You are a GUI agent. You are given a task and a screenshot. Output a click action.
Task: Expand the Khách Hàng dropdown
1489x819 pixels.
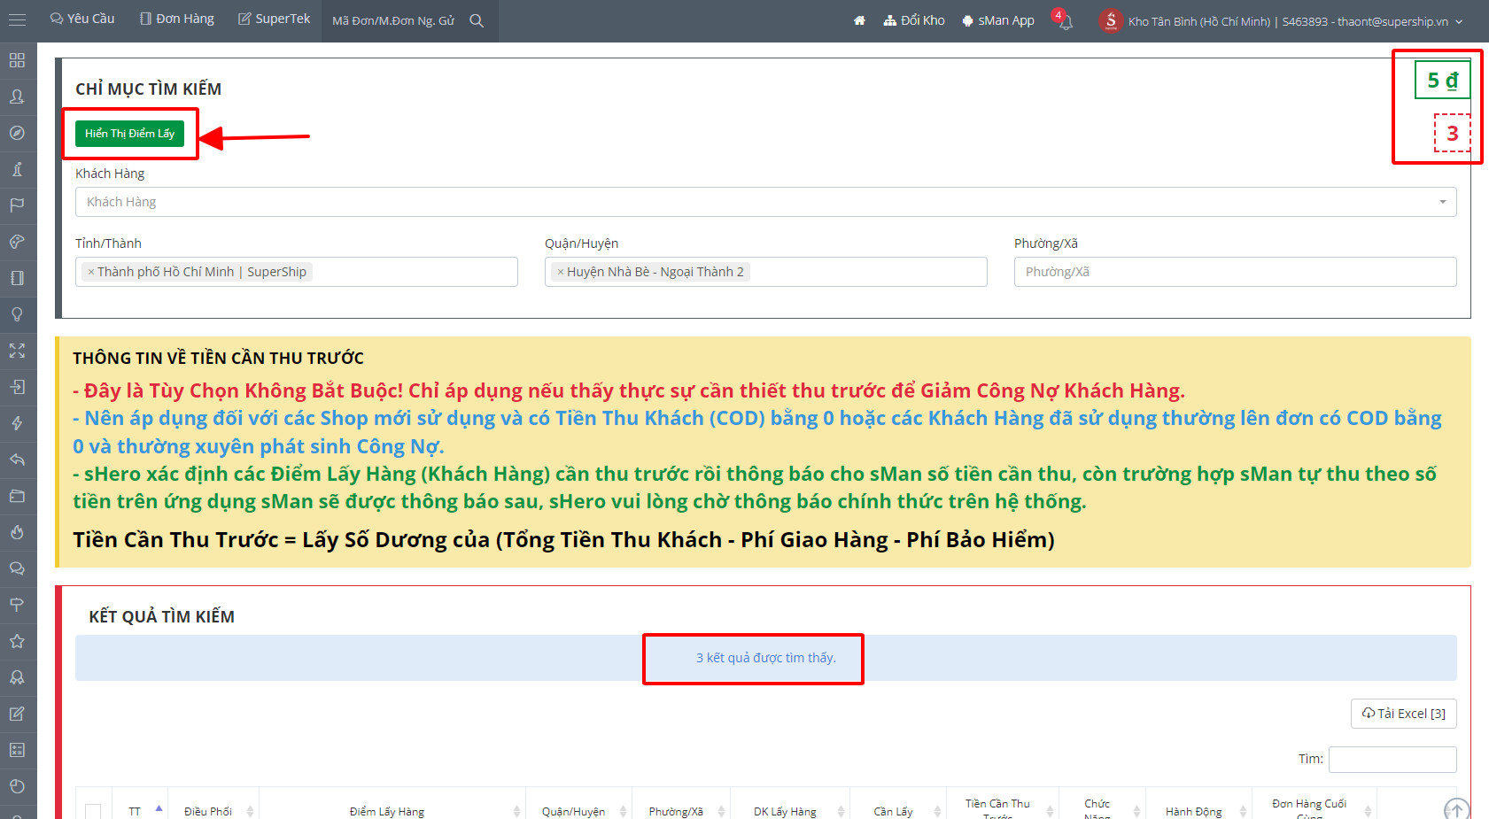tap(766, 202)
